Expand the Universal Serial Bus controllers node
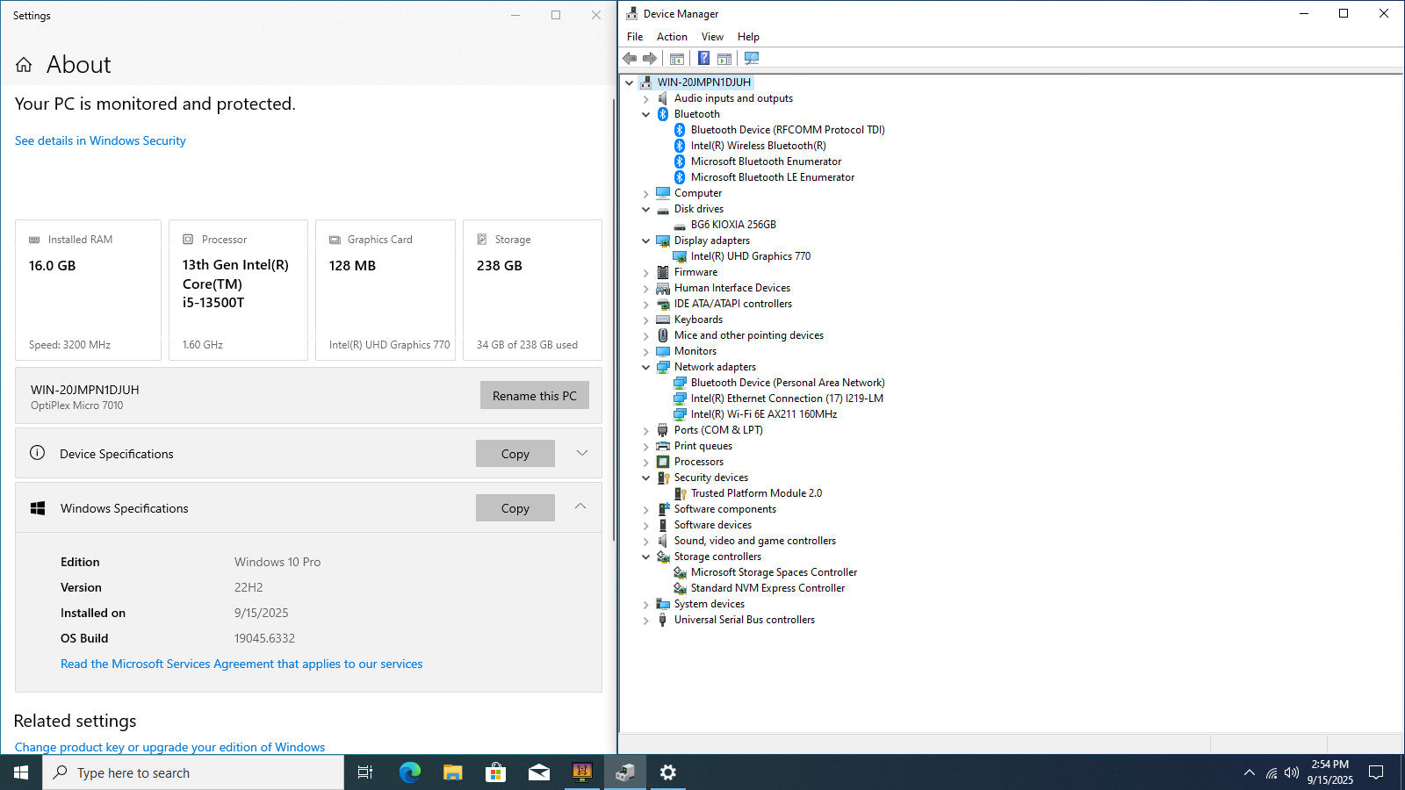The width and height of the screenshot is (1405, 790). (x=646, y=620)
